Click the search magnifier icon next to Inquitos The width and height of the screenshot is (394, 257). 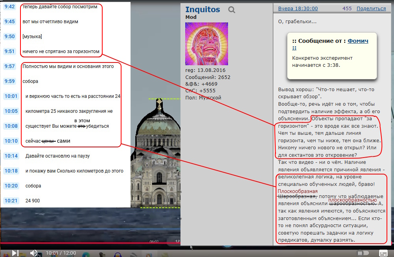click(x=232, y=10)
